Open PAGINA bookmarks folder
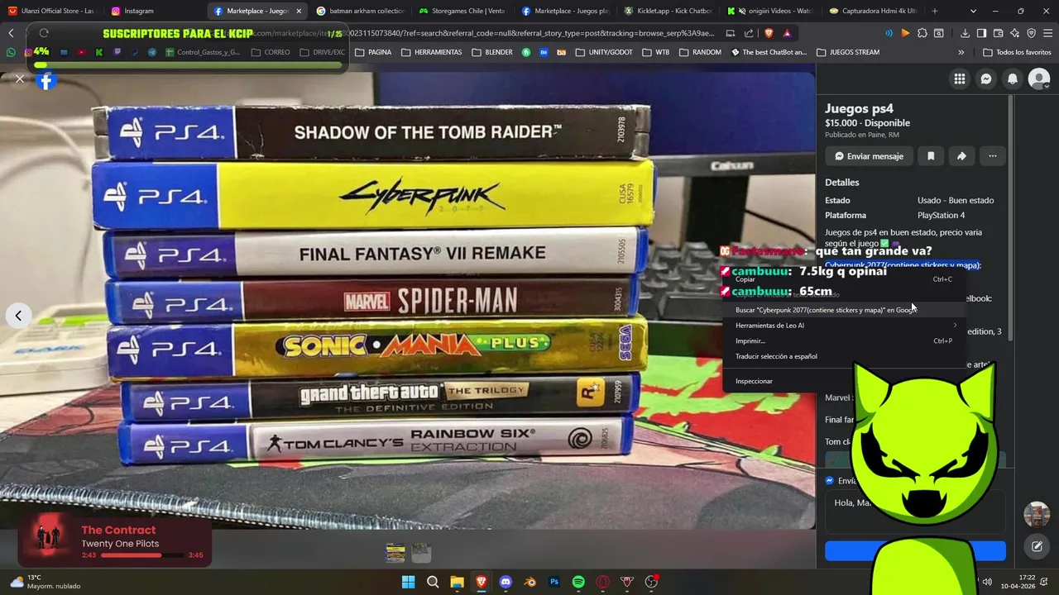 [373, 52]
